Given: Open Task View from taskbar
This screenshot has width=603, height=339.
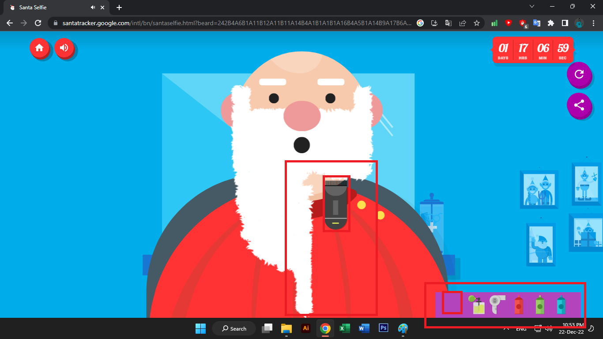Looking at the screenshot, I should pos(267,328).
